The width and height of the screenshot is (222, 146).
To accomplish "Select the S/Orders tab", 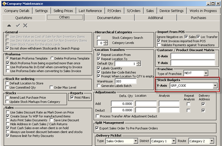I will pos(133,11).
